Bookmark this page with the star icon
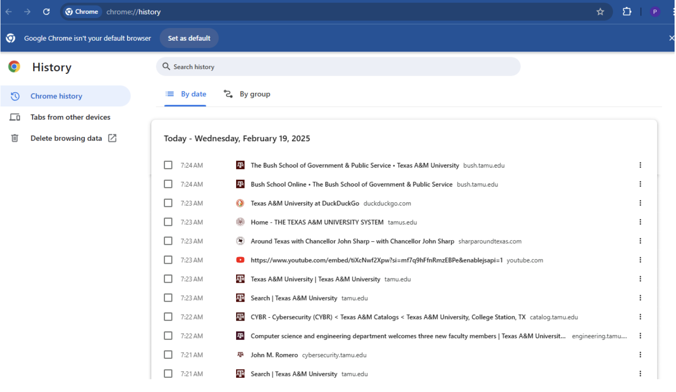This screenshot has width=676, height=392. [600, 12]
